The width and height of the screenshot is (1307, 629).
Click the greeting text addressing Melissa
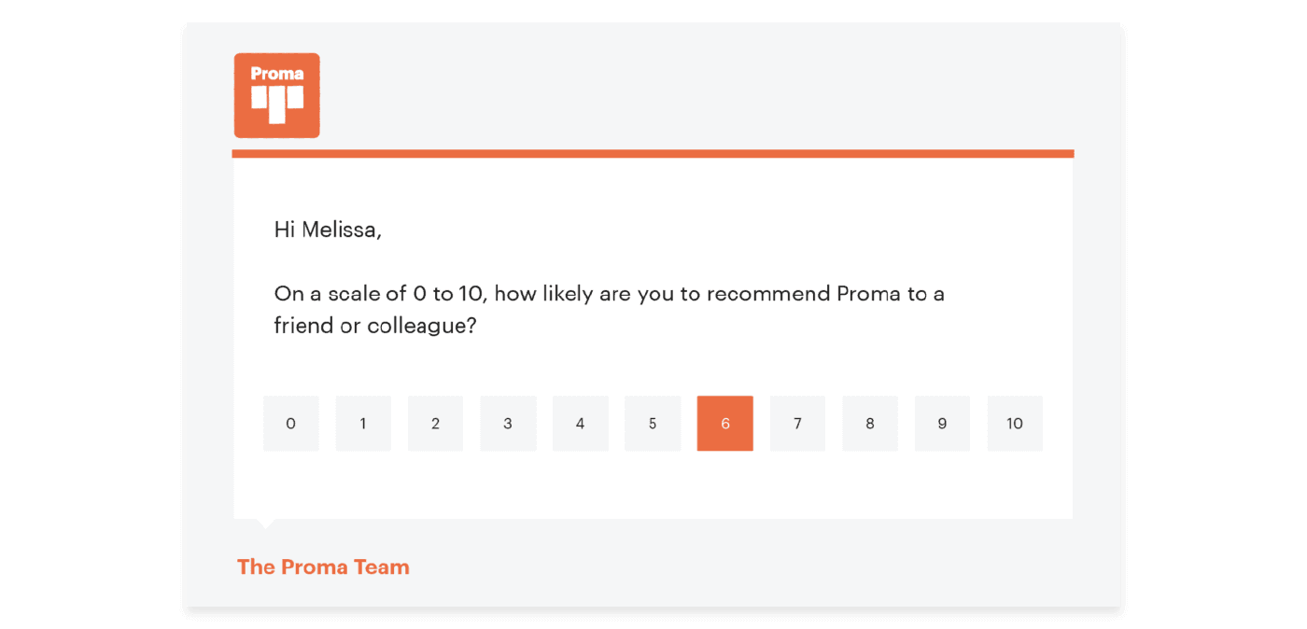pos(327,229)
